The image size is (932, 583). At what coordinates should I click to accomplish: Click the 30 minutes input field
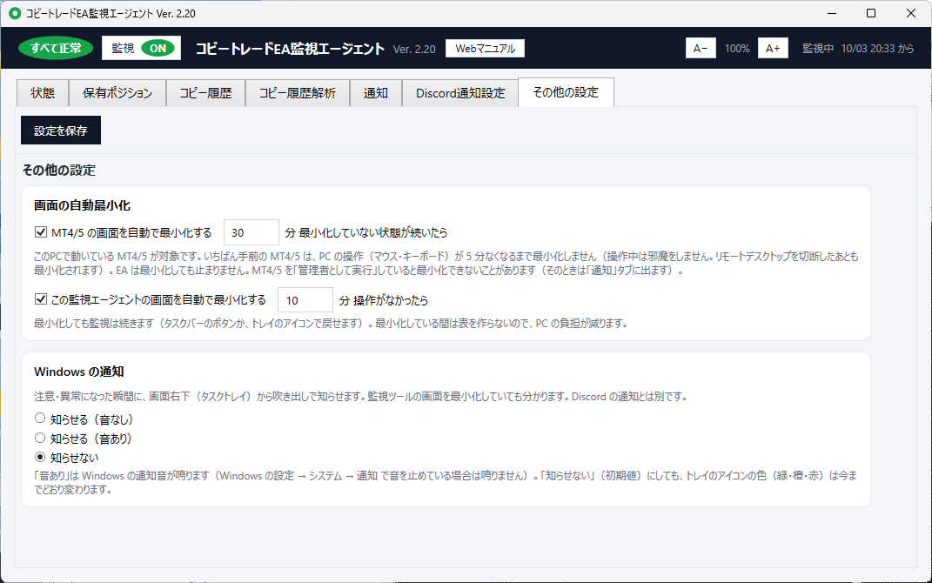[251, 232]
